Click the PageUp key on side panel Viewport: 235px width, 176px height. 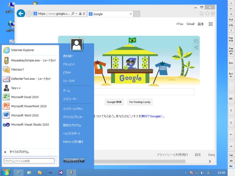click(231, 39)
